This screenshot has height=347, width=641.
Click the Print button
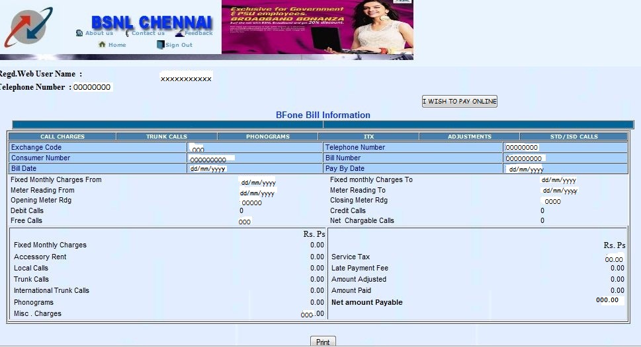323,342
